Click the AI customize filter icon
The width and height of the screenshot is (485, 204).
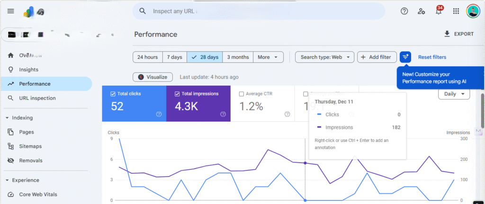405,57
